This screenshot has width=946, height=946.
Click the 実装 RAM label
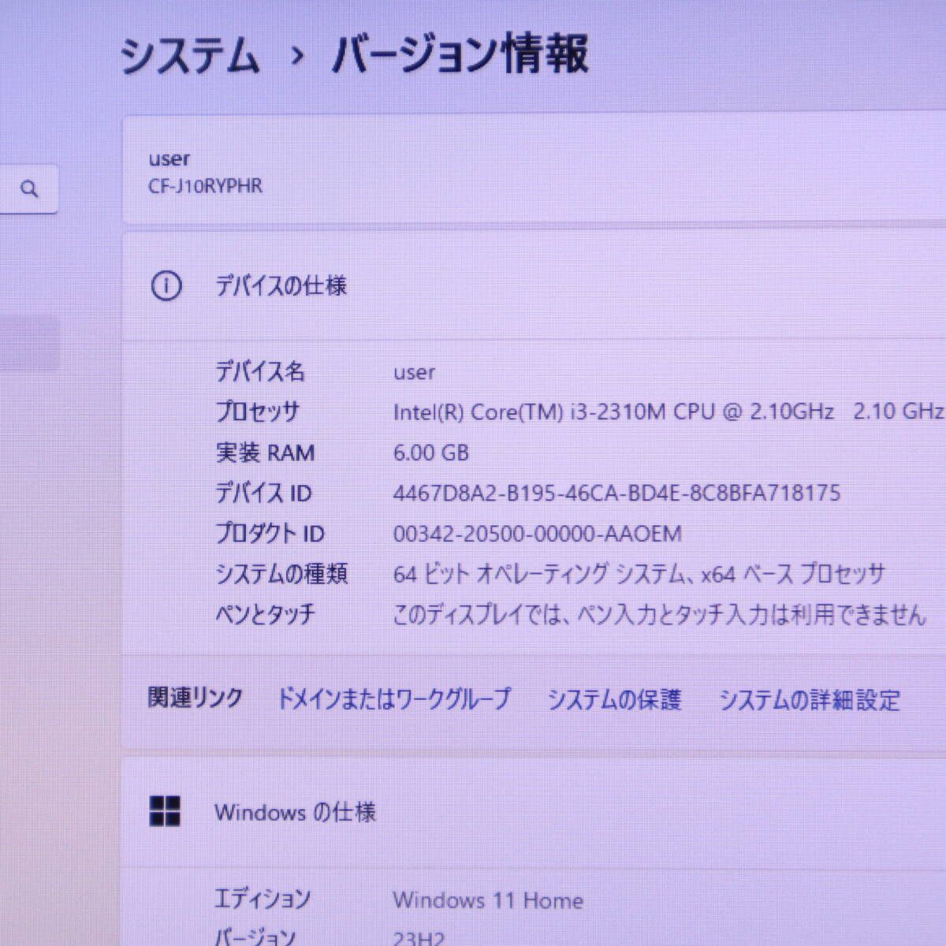(265, 453)
